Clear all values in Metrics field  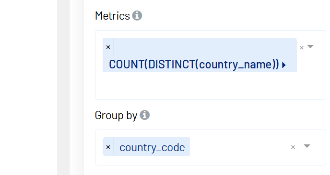point(302,48)
